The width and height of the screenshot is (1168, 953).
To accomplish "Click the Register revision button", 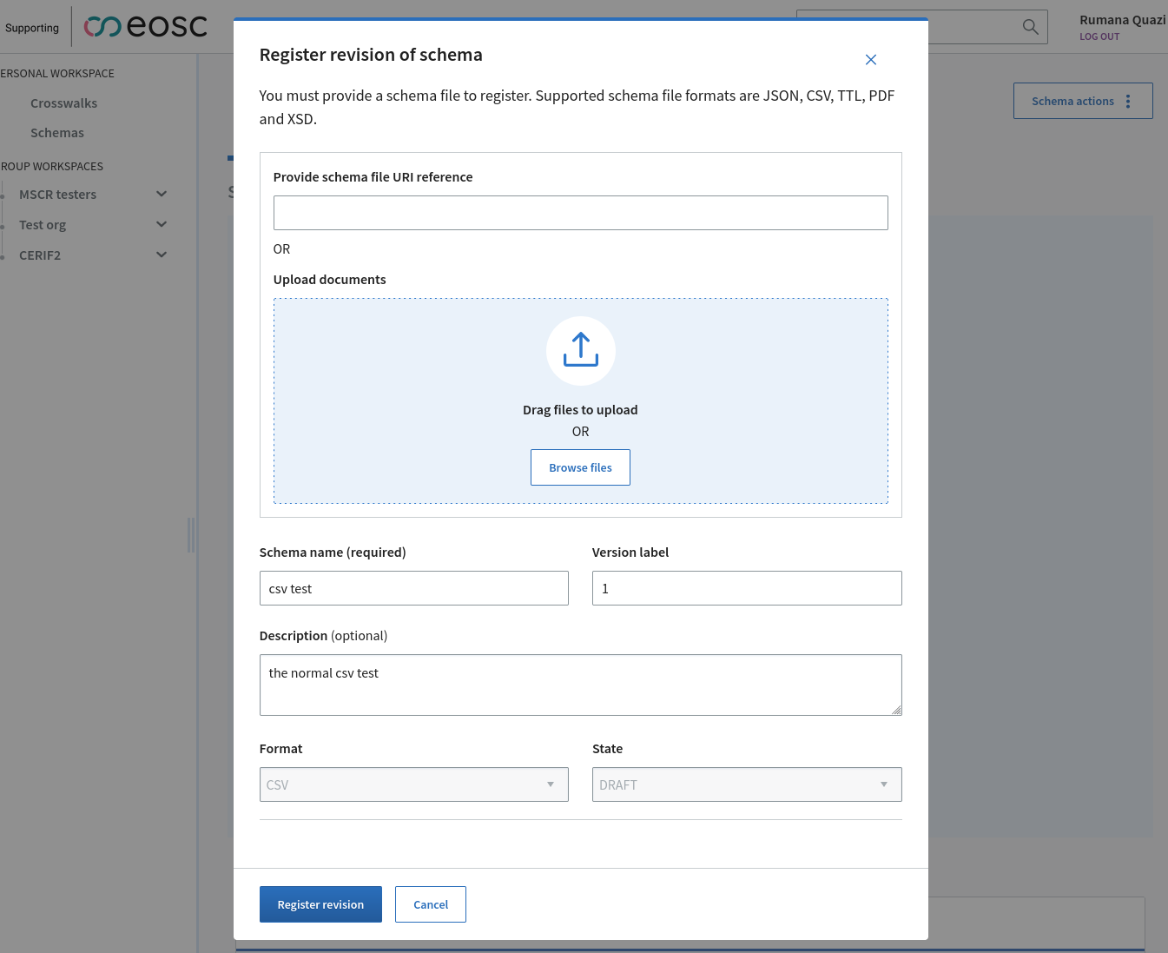I will 320,904.
